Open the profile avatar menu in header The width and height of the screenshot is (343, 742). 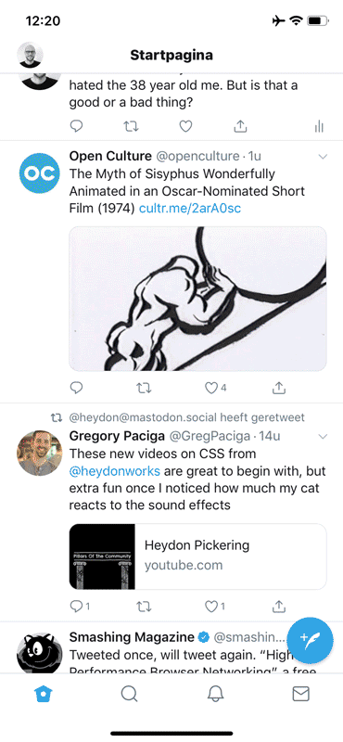(x=31, y=56)
